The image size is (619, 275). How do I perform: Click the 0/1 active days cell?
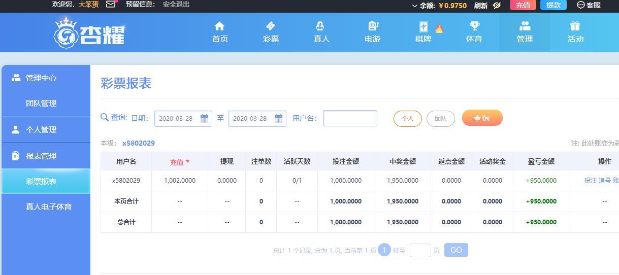pos(297,181)
